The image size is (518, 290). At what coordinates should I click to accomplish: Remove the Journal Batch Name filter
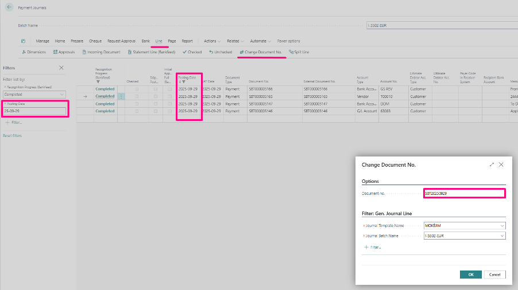(364, 236)
